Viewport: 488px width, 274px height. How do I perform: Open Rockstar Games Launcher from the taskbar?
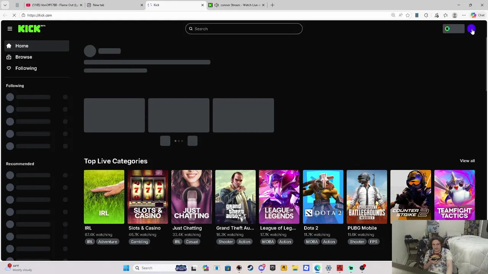click(284, 268)
